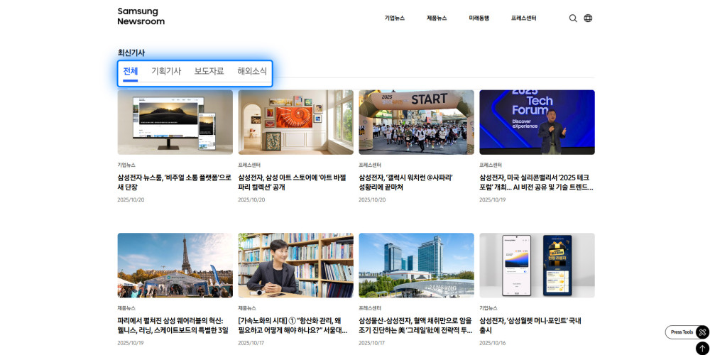Image resolution: width=710 pixels, height=355 pixels.
Task: Switch to the 해외소식 tab
Action: [x=252, y=72]
